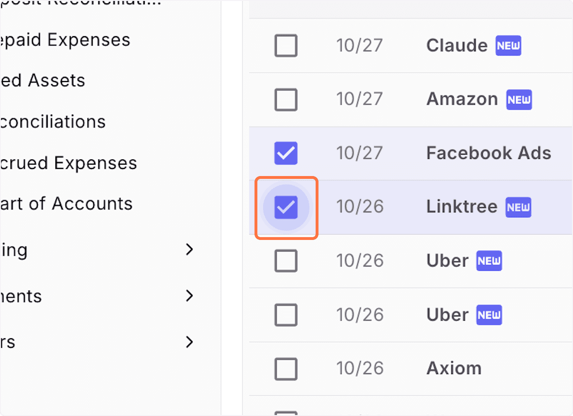
Task: Click the NEW badge next to Claude
Action: 508,45
